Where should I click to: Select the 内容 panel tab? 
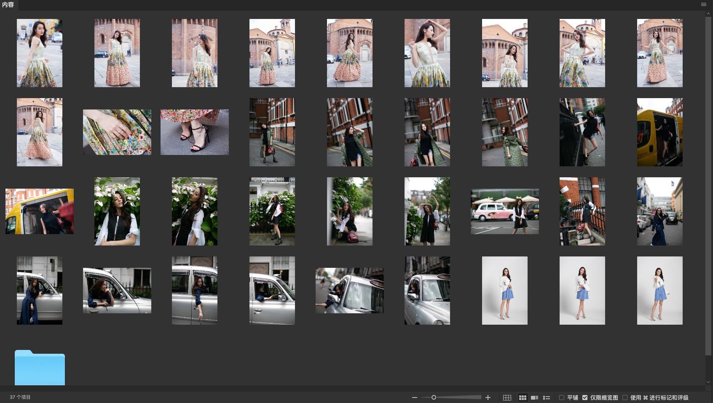(8, 5)
